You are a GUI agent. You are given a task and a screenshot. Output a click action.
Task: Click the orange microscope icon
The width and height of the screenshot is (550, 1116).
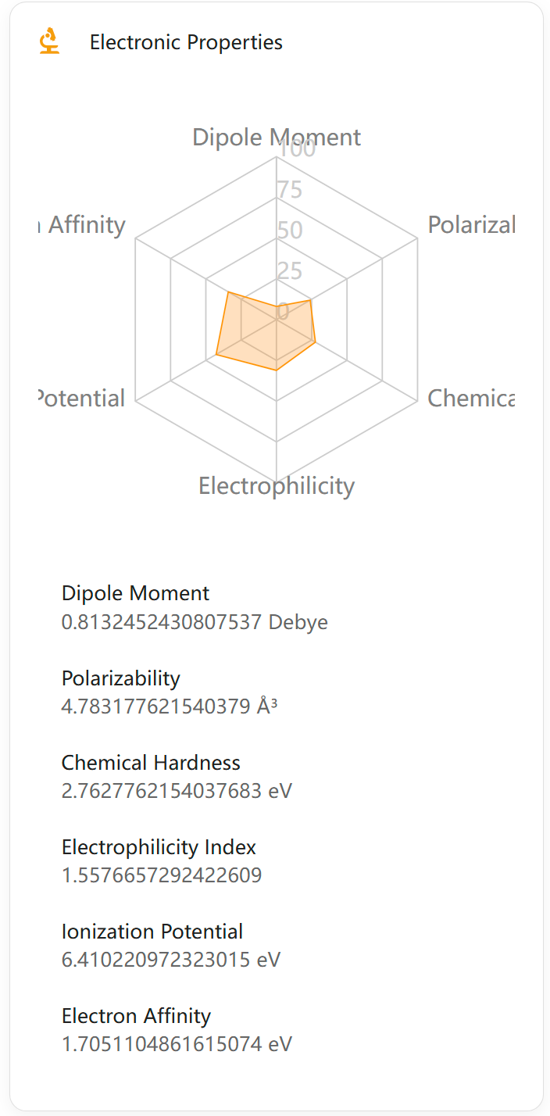50,41
